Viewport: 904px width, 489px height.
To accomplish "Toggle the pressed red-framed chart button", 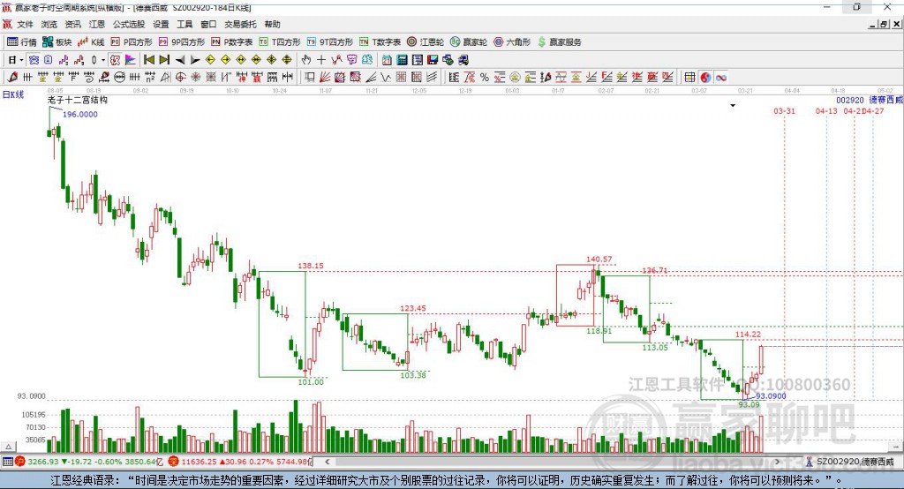I will [x=116, y=60].
